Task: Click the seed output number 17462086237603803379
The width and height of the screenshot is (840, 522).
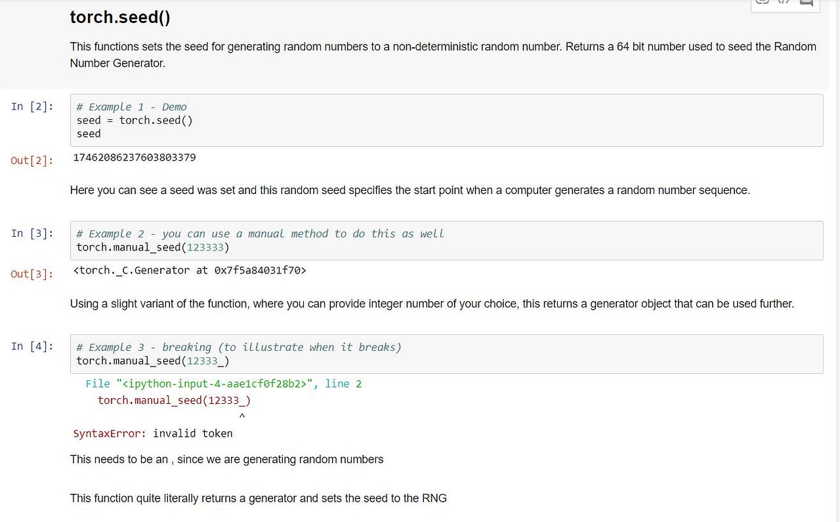Action: click(134, 157)
